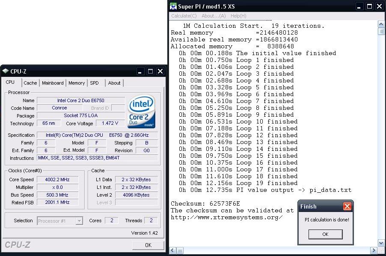386x256 pixels.
Task: Click the PI calculation is done! message
Action: click(x=327, y=220)
